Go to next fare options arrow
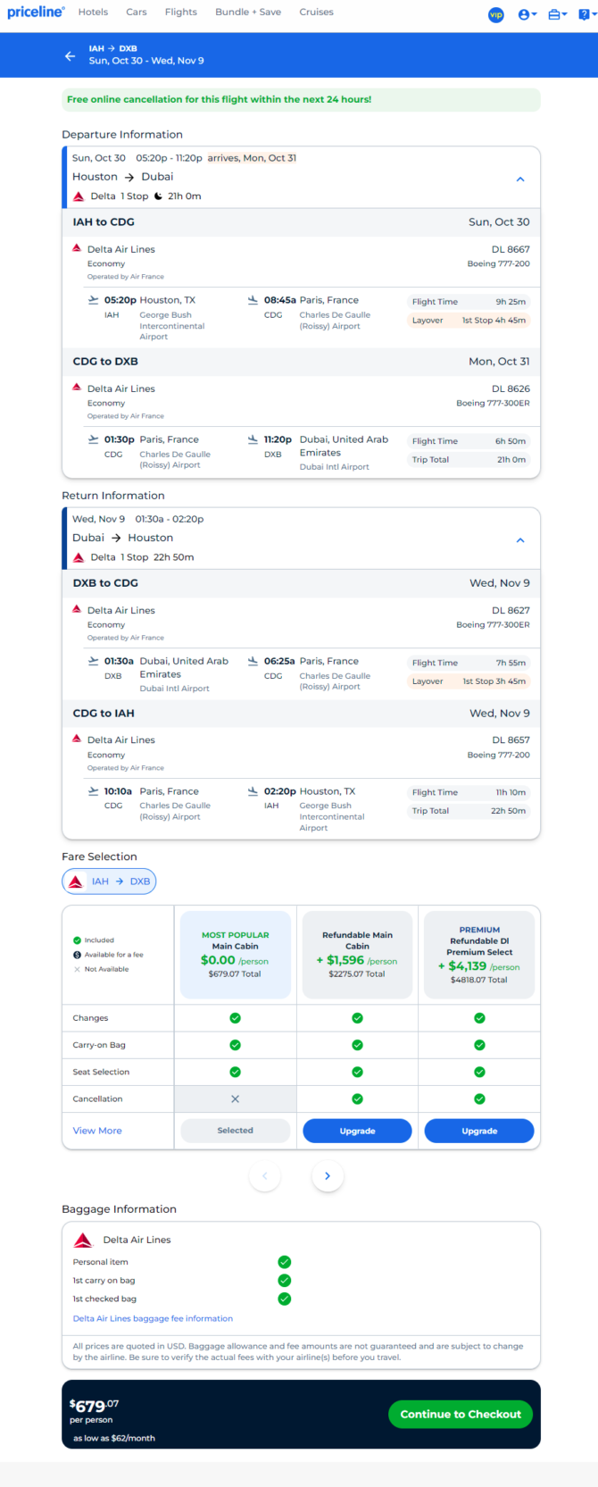598x1487 pixels. click(x=328, y=1175)
